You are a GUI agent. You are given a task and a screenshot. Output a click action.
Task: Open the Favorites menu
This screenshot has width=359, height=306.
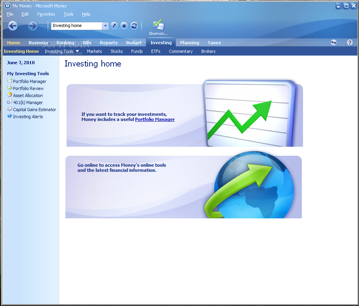pos(46,14)
